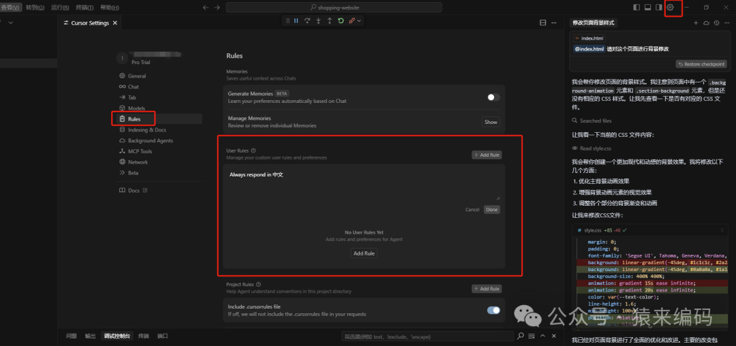The height and width of the screenshot is (346, 736).
Task: Open disconnect options dropdown arrow
Action: coord(359,20)
